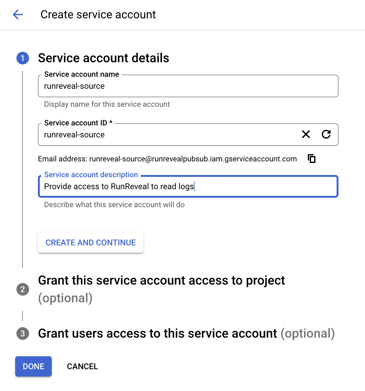Click the Service account name input field
This screenshot has width=365, height=391.
pyautogui.click(x=188, y=86)
